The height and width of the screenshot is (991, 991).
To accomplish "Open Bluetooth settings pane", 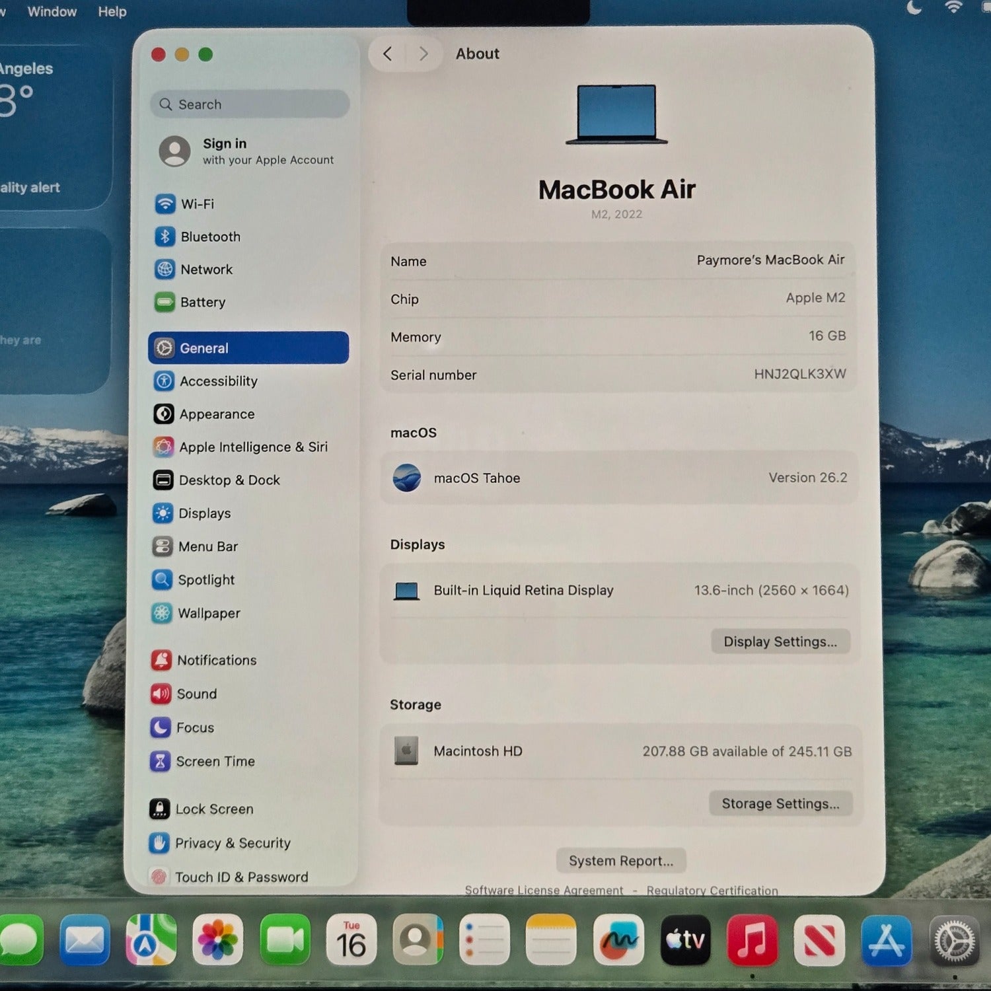I will click(x=209, y=237).
